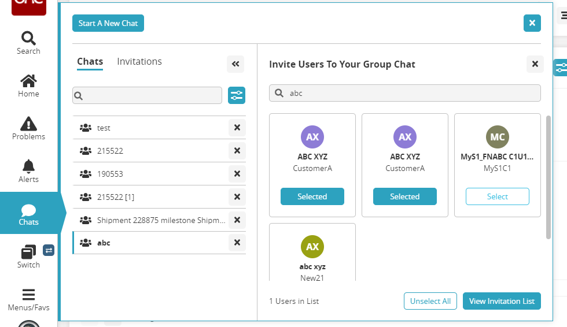567x327 pixels.
Task: Close the Invite Users panel
Action: pyautogui.click(x=535, y=64)
